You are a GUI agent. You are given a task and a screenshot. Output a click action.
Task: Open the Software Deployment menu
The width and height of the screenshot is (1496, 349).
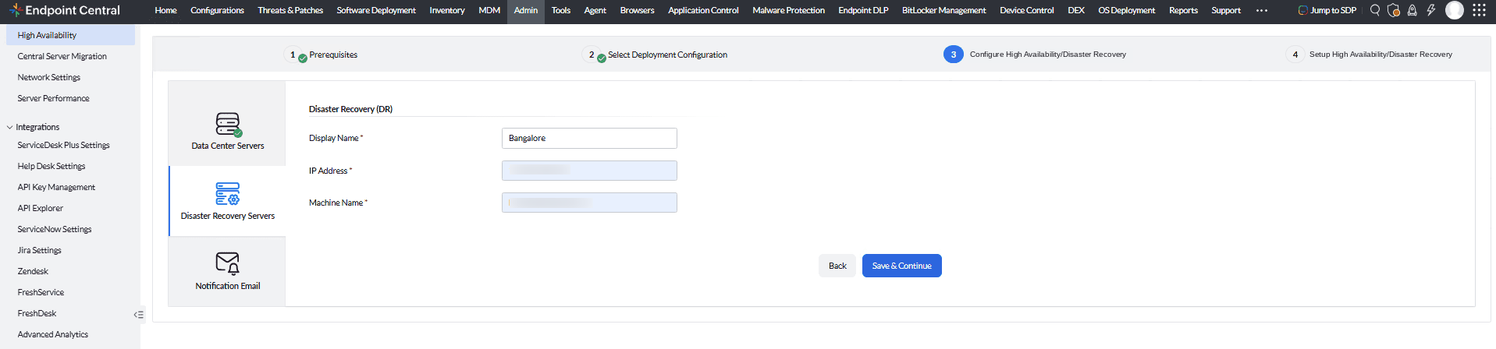[376, 10]
